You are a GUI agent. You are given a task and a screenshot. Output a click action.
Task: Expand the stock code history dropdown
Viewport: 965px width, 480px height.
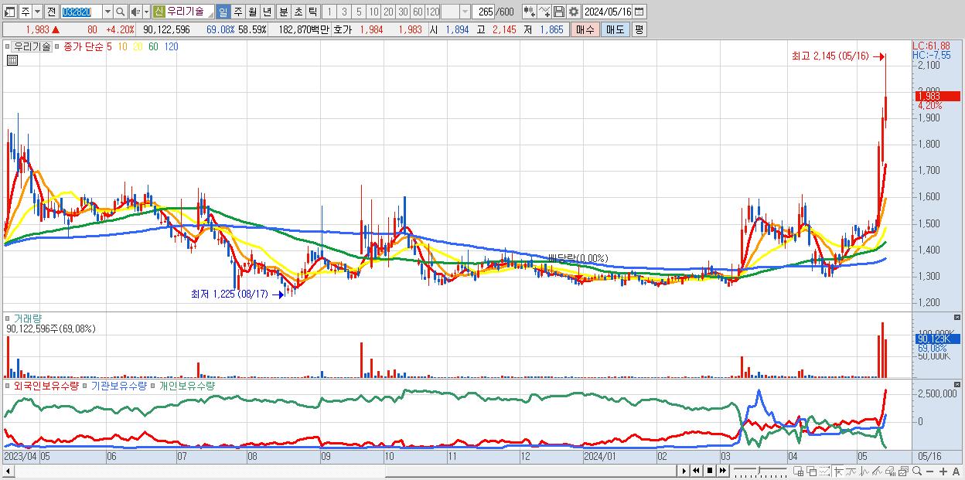108,12
